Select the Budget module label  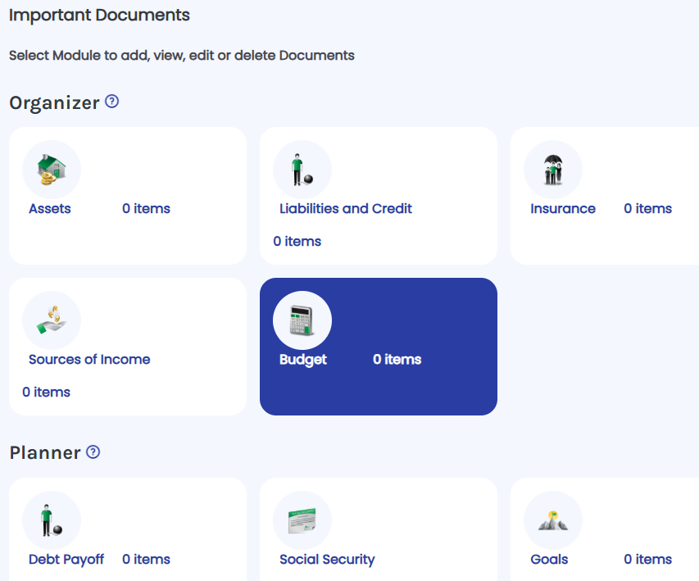[302, 360]
